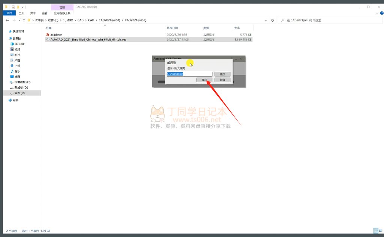
Task: Click the music note icon beside 音乐
Action: point(12,71)
